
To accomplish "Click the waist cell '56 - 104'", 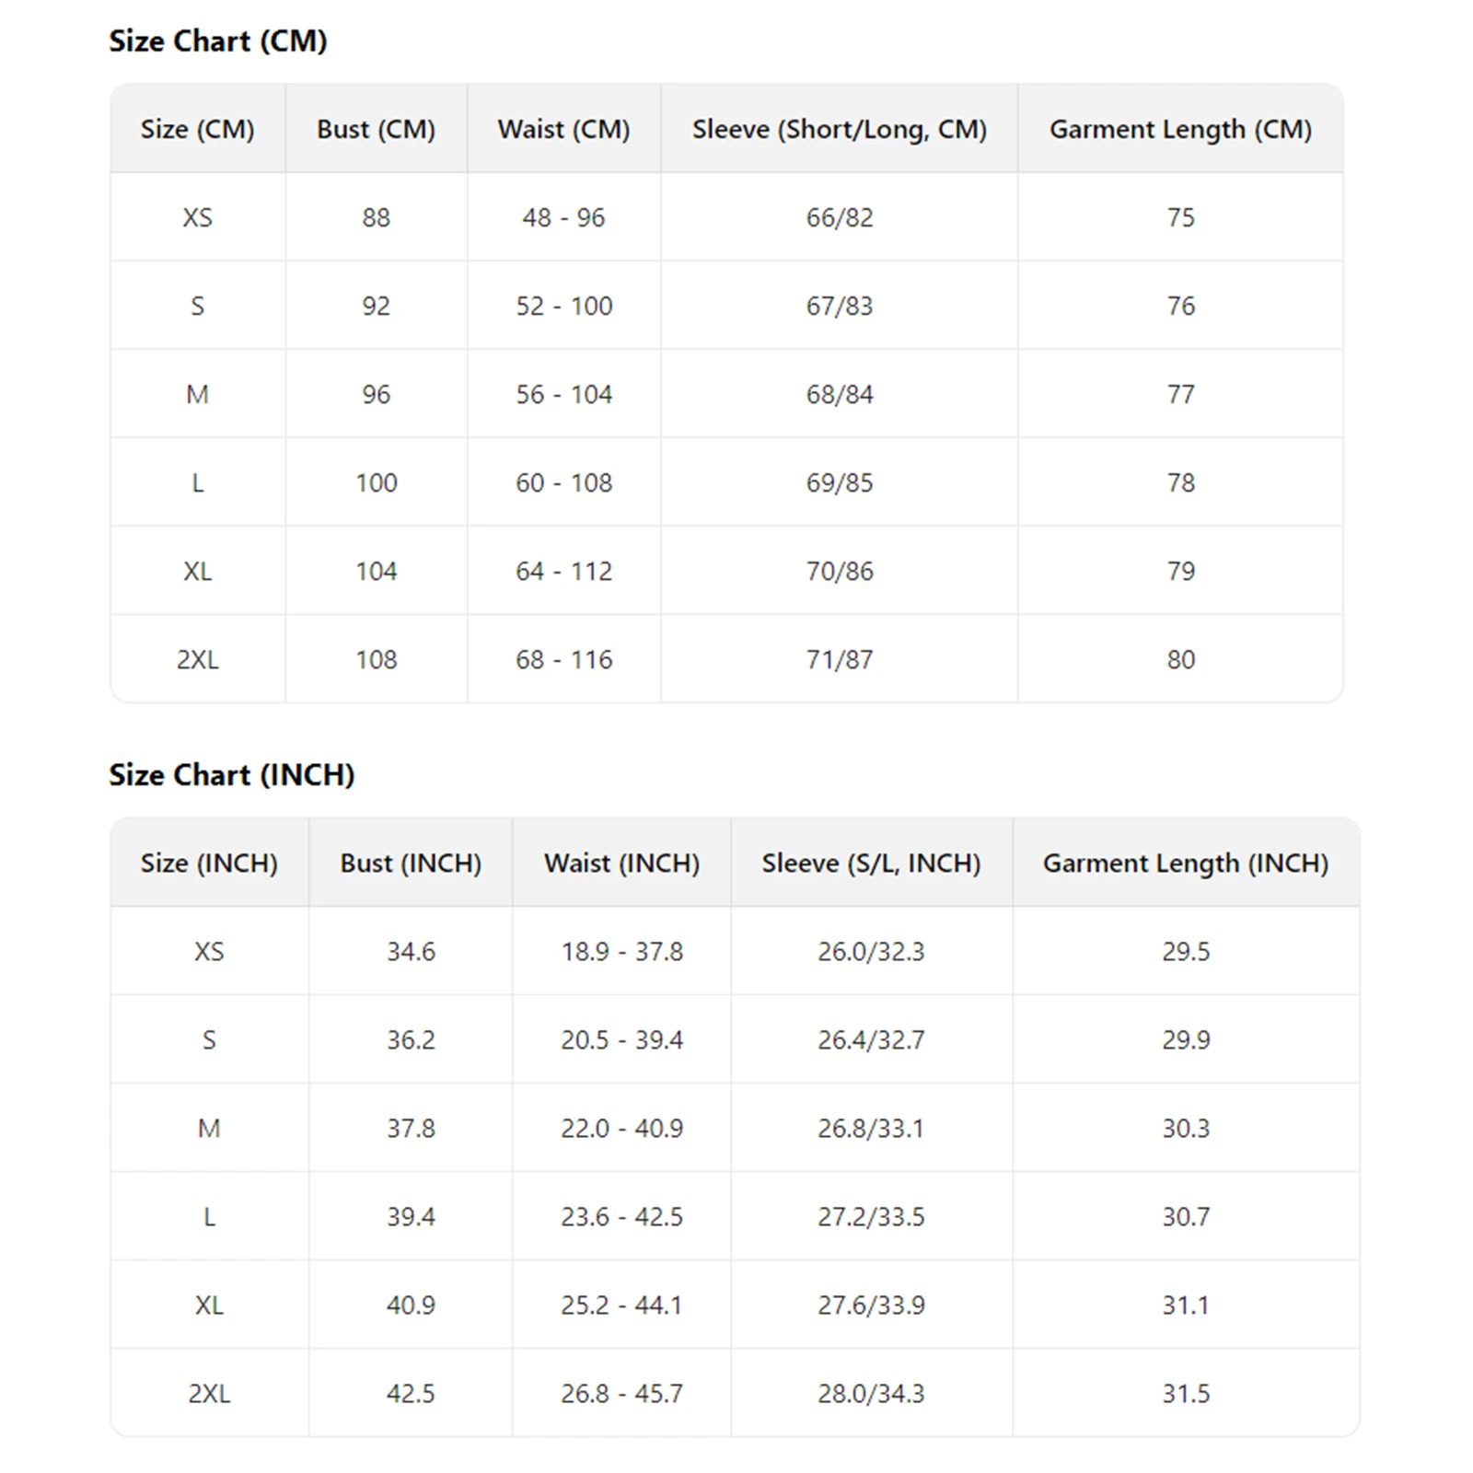I will pyautogui.click(x=563, y=395).
